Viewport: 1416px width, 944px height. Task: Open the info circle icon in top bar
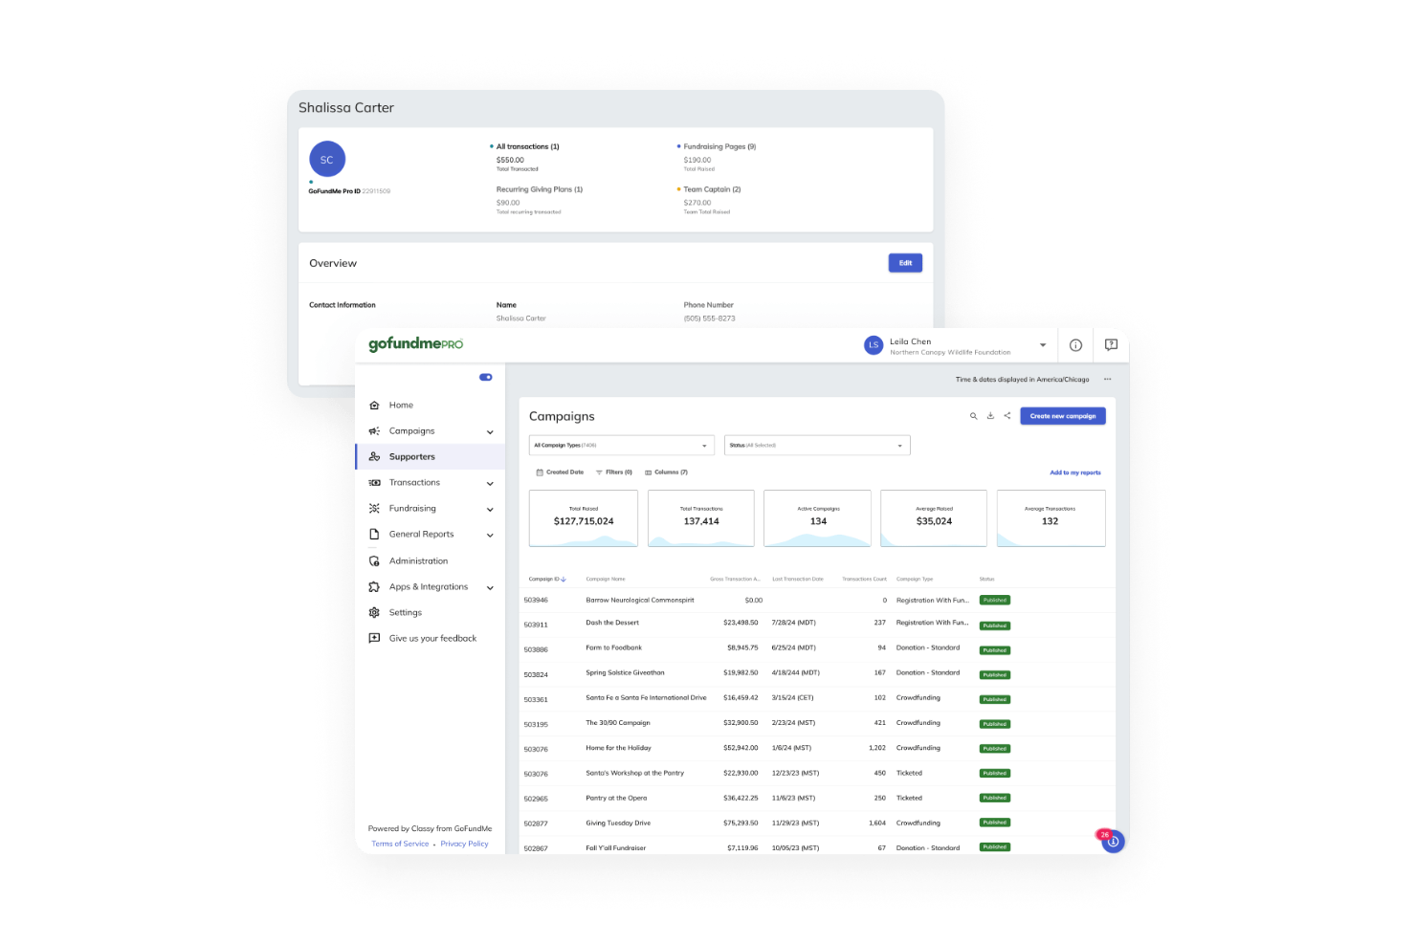[x=1075, y=345]
